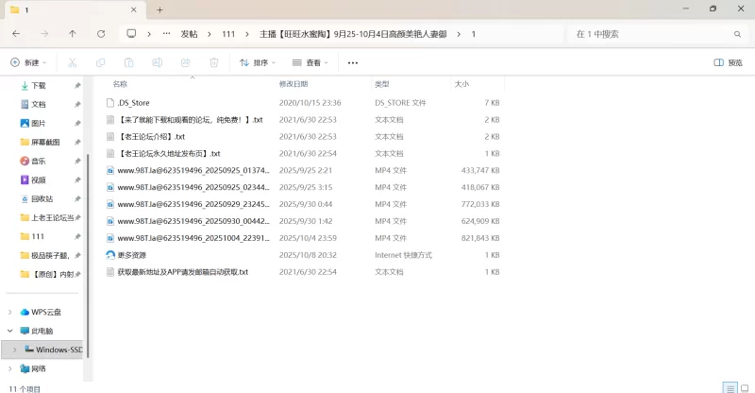Open the three-dot more options menu in toolbar
755x393 pixels.
pos(353,63)
